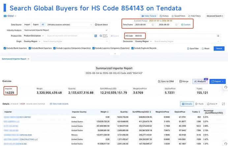228x146 pixels.
Task: Open importer ending in CONSTRUCTORS LLC
Action: tap(21, 139)
